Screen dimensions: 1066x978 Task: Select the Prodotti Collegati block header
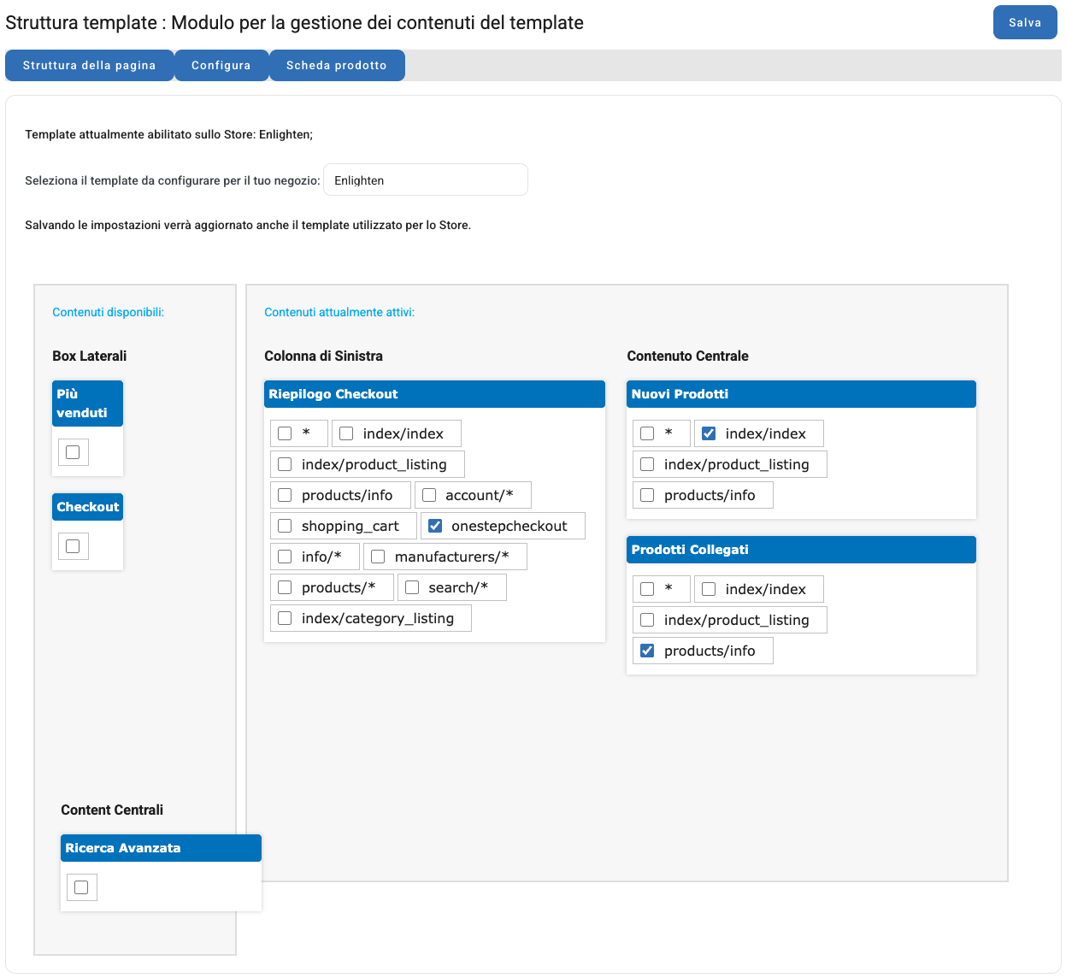click(801, 550)
